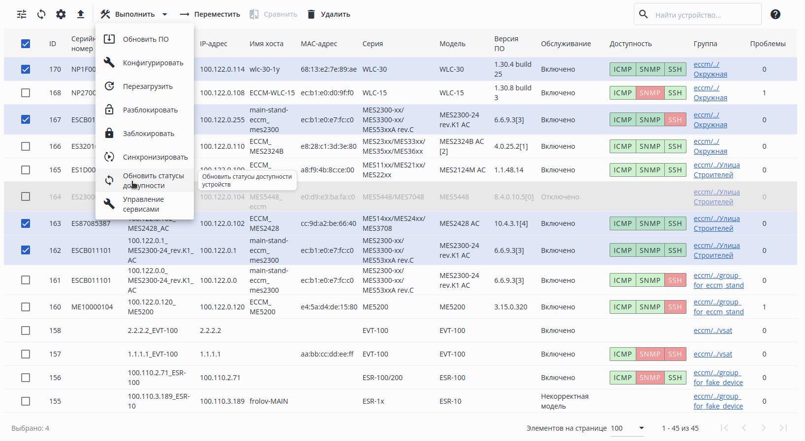Open settings gear icon in toolbar
The image size is (805, 441).
[x=61, y=14]
